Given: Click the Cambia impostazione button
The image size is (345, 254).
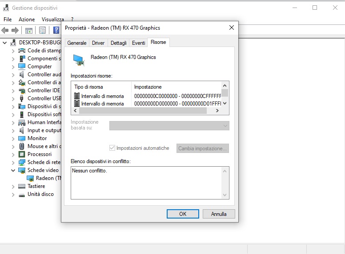Looking at the screenshot, I should [x=202, y=148].
